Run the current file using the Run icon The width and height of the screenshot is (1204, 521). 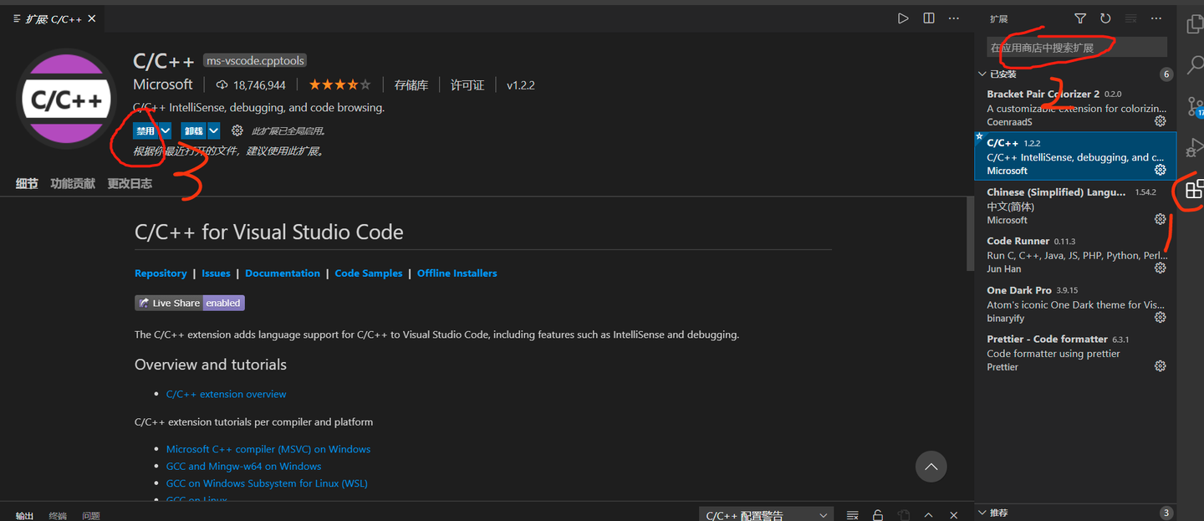pos(902,18)
